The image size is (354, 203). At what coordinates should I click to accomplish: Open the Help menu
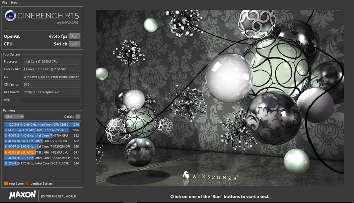pos(14,2)
